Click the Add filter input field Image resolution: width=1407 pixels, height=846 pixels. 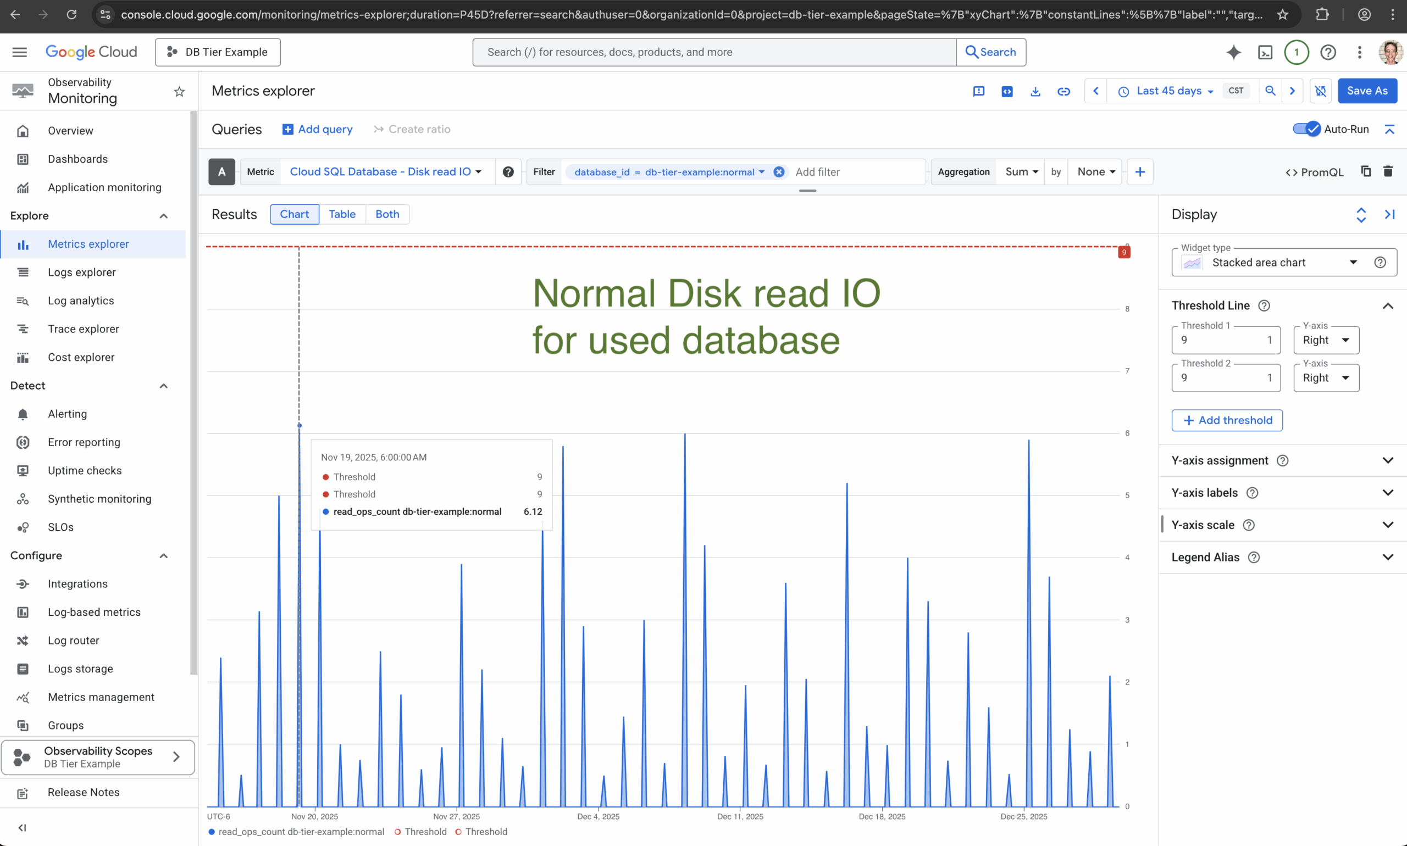click(x=856, y=172)
